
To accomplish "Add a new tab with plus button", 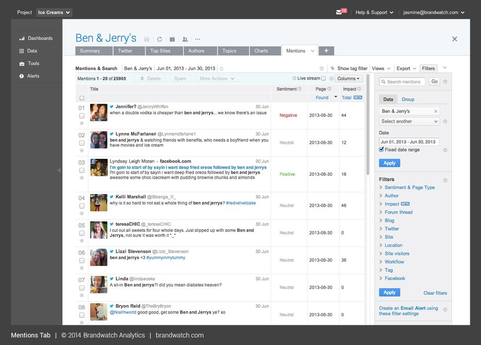I will (326, 51).
